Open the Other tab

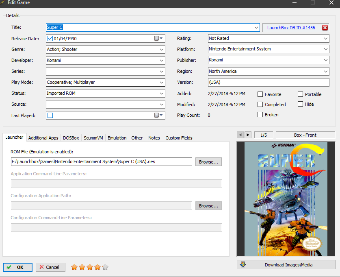(137, 138)
